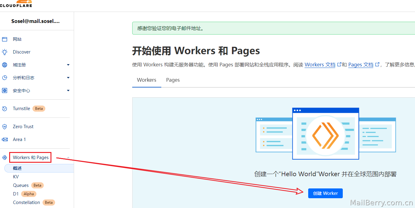
Task: Open 网站 in the sidebar
Action: point(17,39)
